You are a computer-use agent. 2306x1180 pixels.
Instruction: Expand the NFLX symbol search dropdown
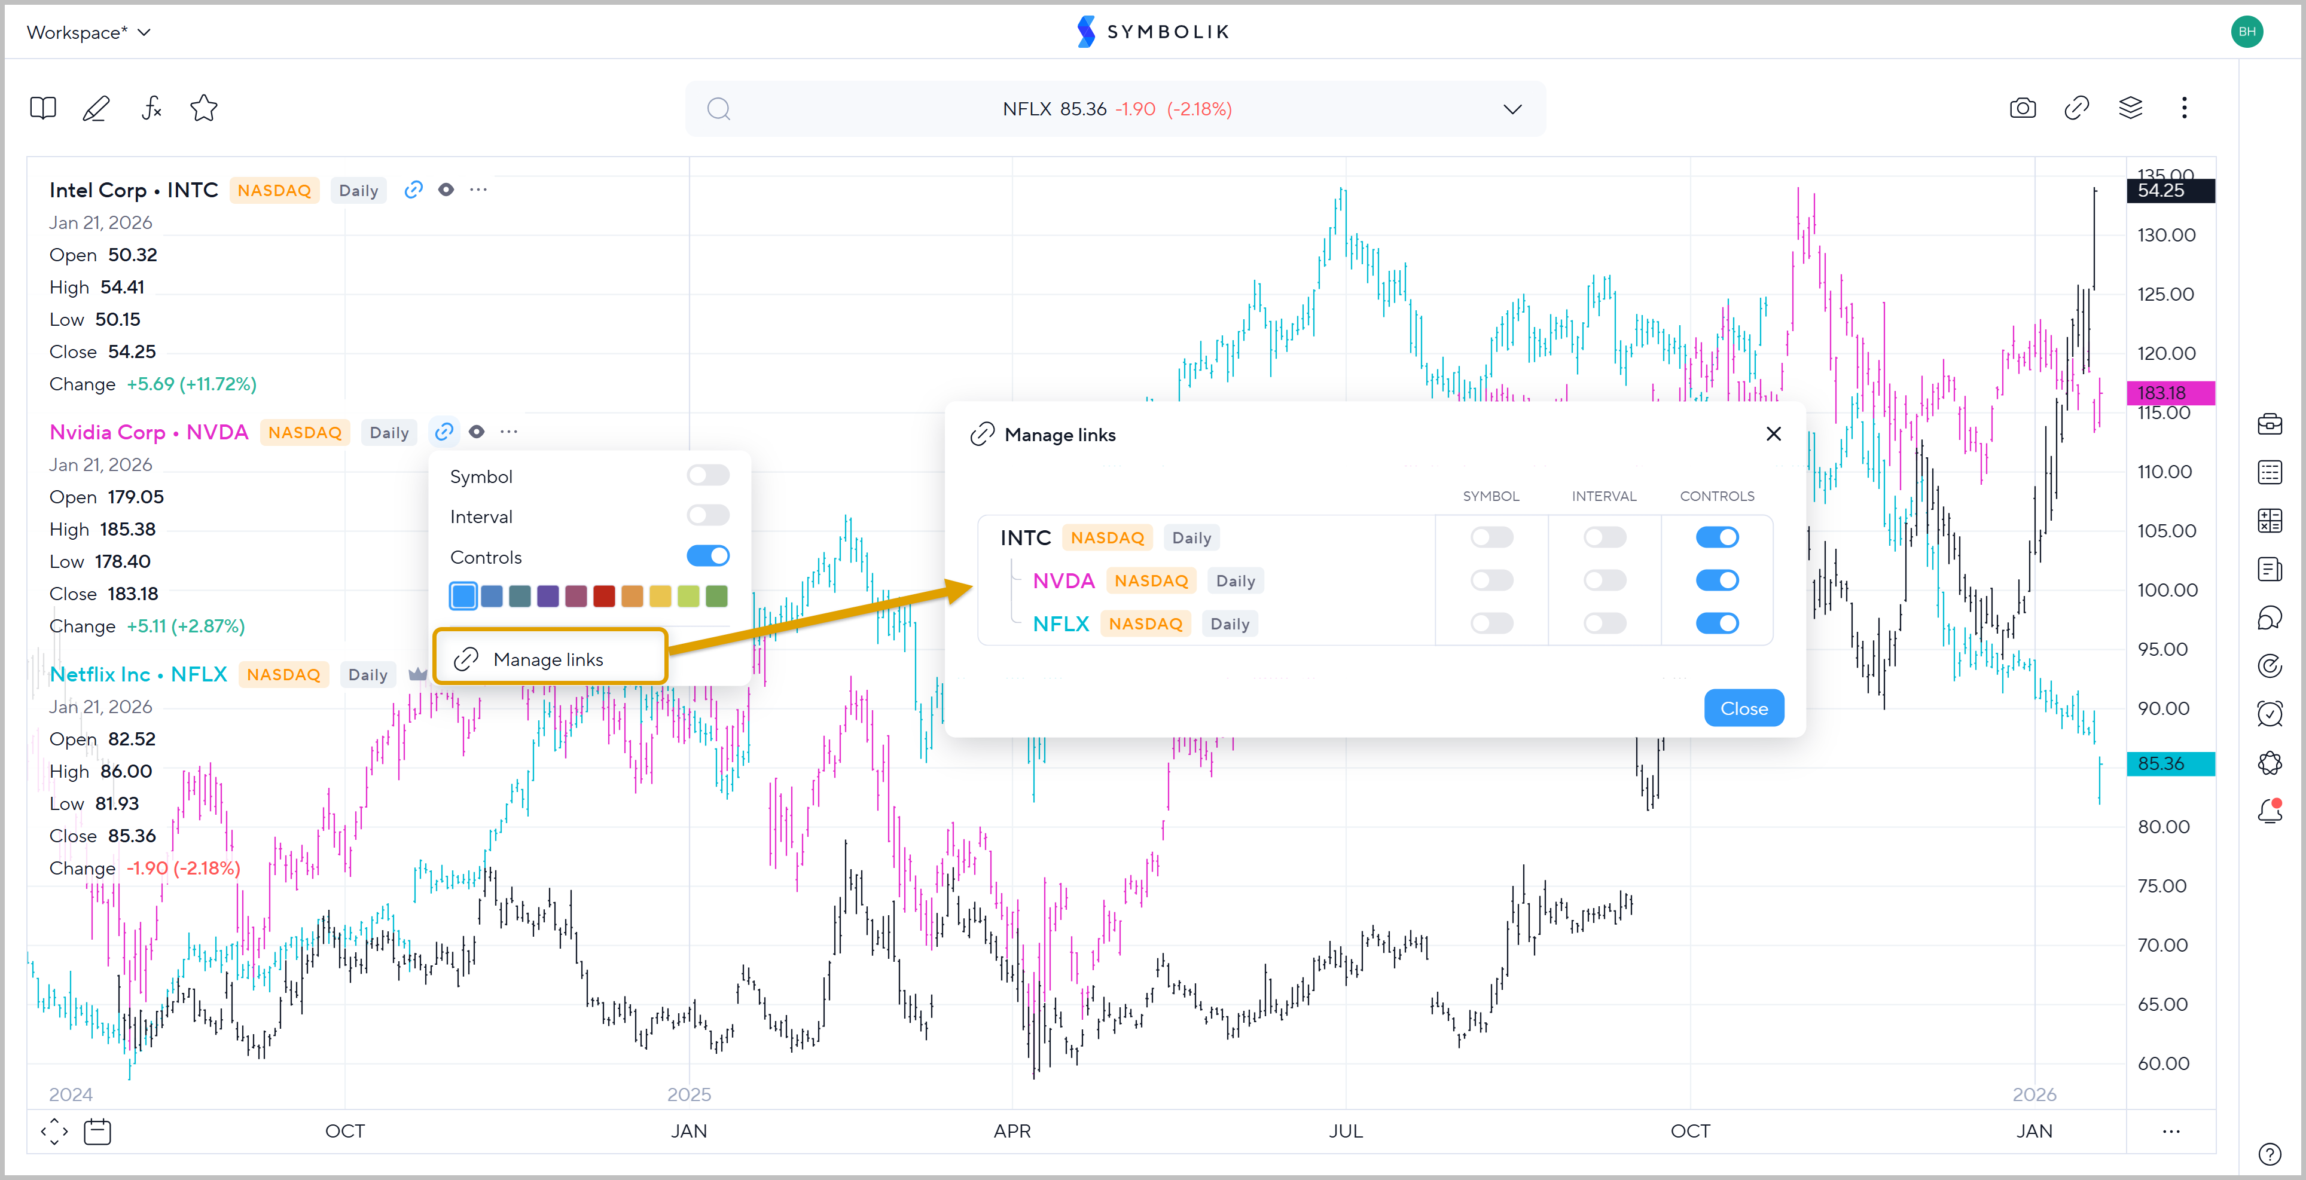click(x=1512, y=109)
